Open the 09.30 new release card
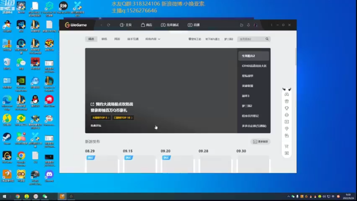 click(253, 163)
